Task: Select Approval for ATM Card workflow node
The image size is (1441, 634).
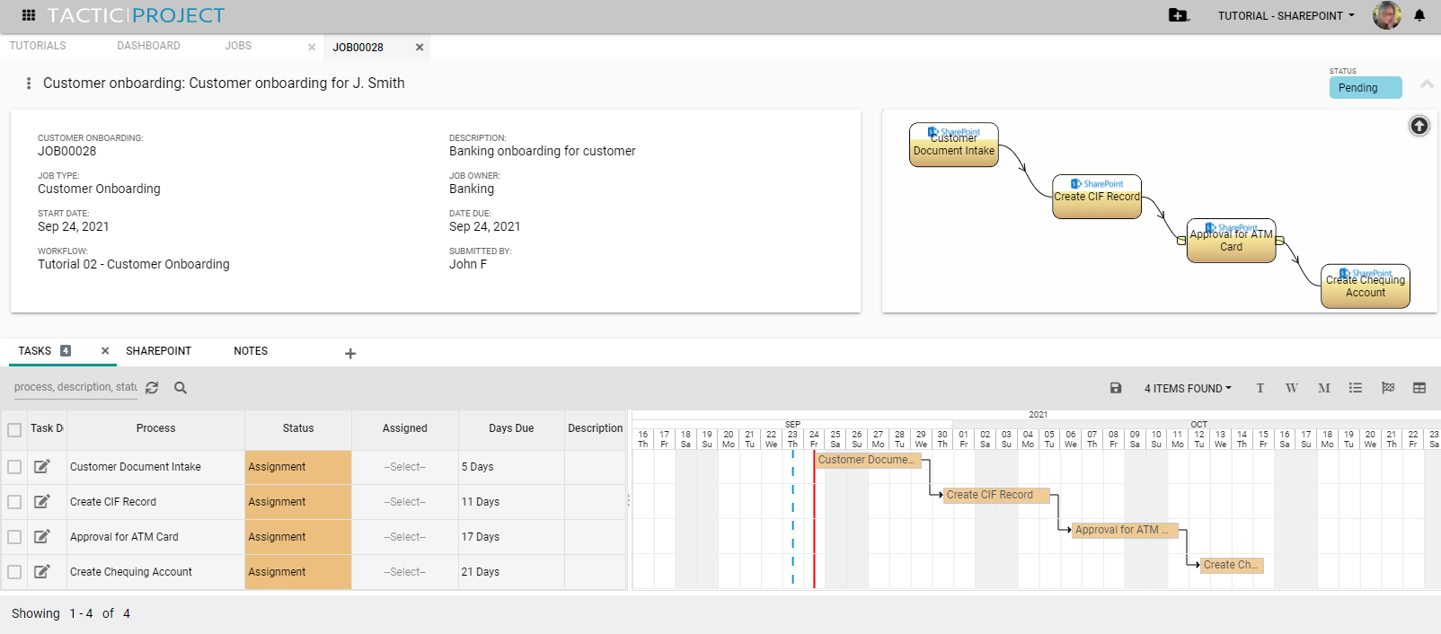Action: tap(1232, 241)
